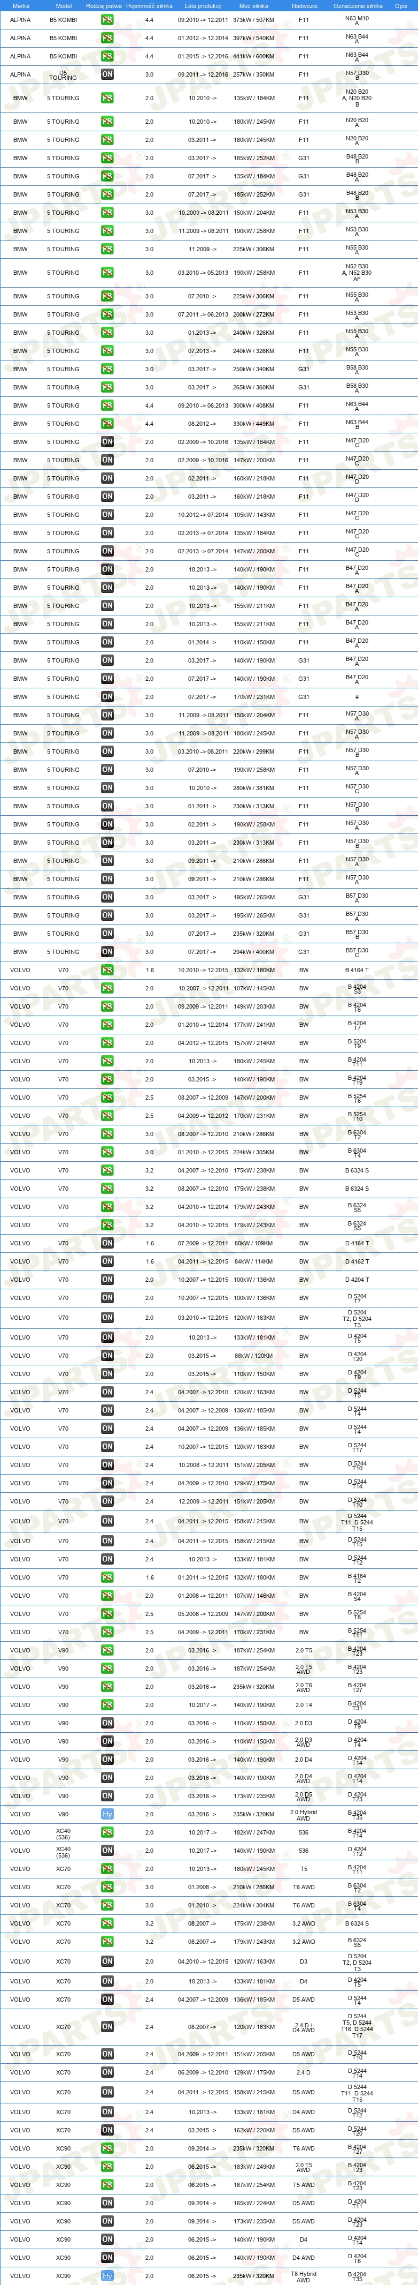Click petrol icon in BMW 300kW / 408KM row
The image size is (418, 2285).
pyautogui.click(x=107, y=405)
